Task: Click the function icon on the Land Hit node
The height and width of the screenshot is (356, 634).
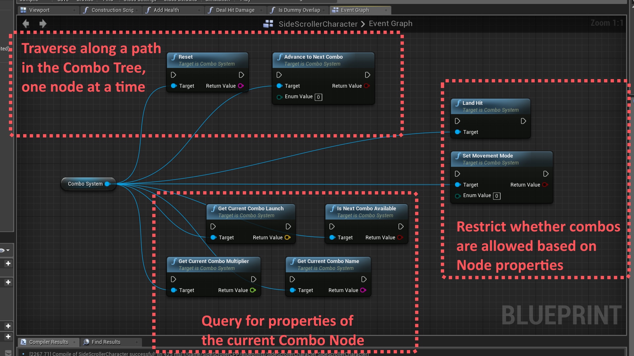Action: point(458,103)
